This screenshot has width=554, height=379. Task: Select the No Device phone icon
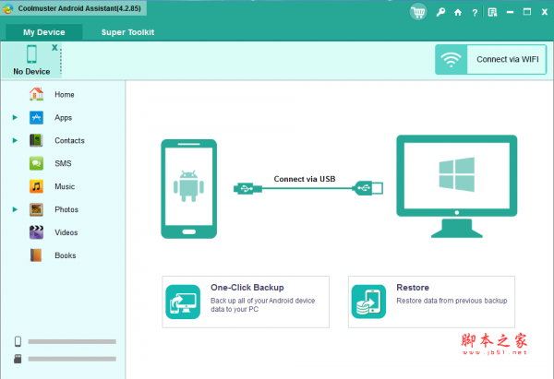click(x=31, y=54)
